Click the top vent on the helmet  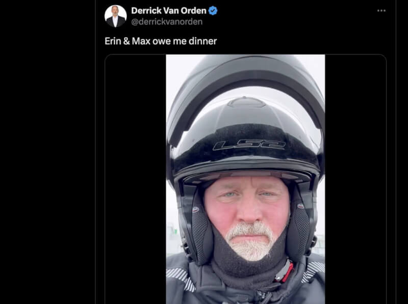(x=246, y=102)
